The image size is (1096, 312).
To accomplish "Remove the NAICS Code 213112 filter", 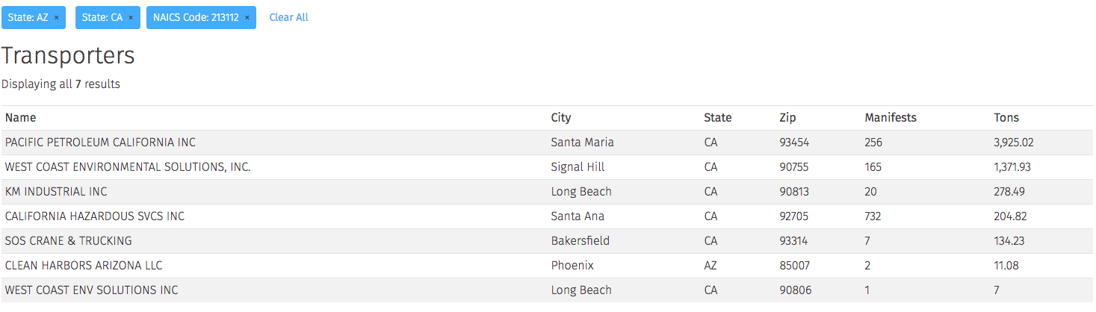I will click(247, 17).
